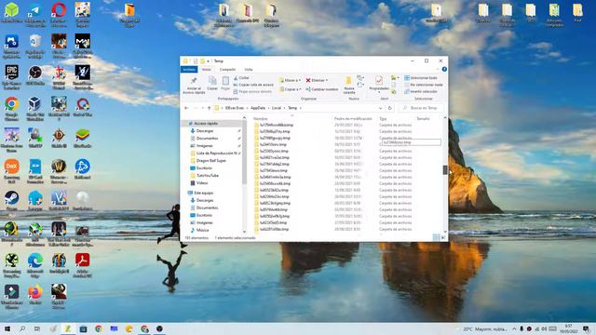The image size is (596, 335).
Task: Open Documentos under Acceso rápido
Action: (207, 139)
